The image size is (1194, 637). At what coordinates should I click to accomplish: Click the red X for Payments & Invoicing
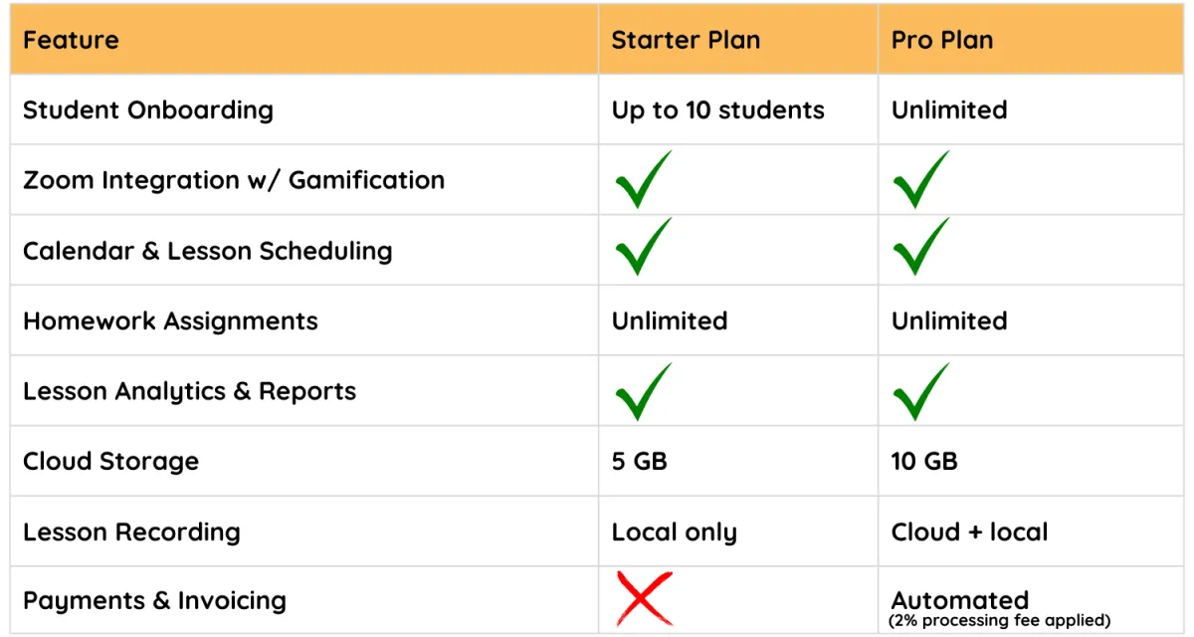click(x=644, y=598)
